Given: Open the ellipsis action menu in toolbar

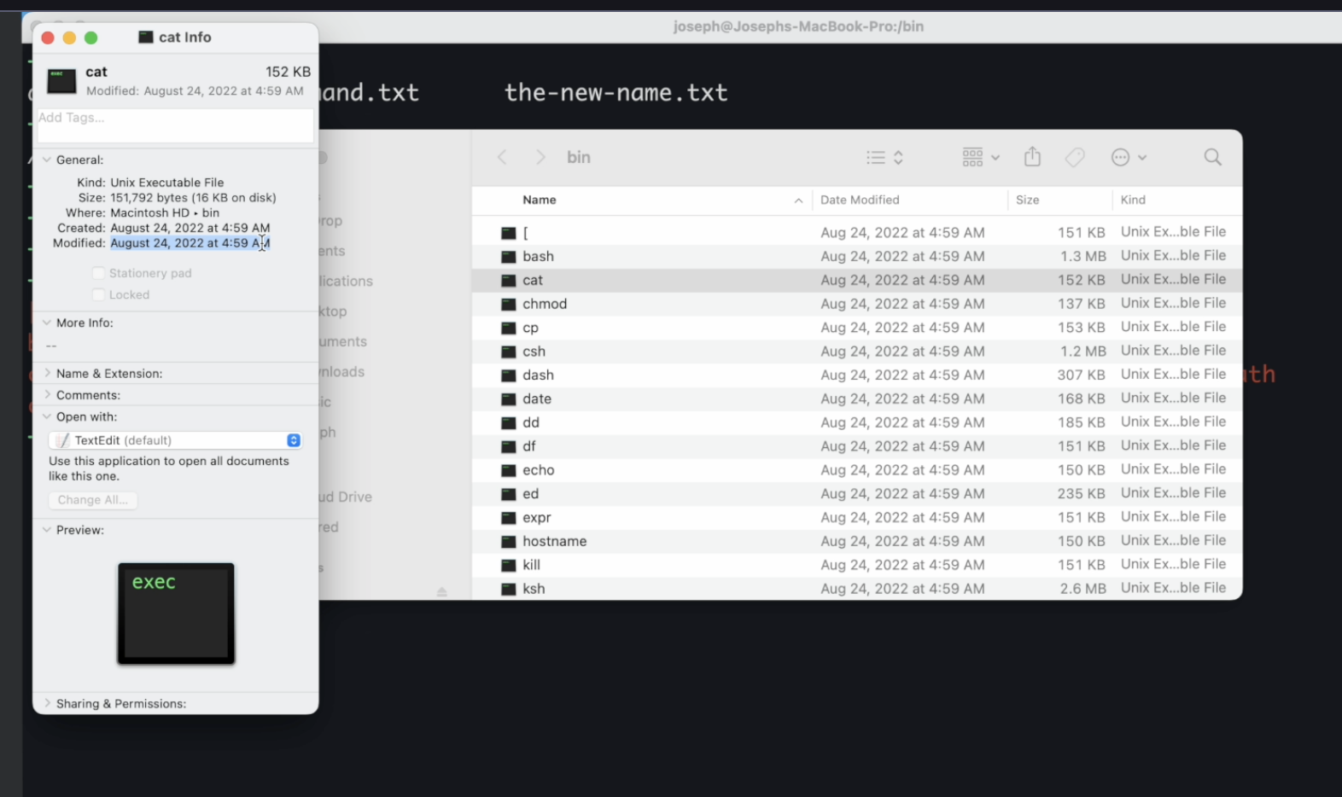Looking at the screenshot, I should [1128, 157].
